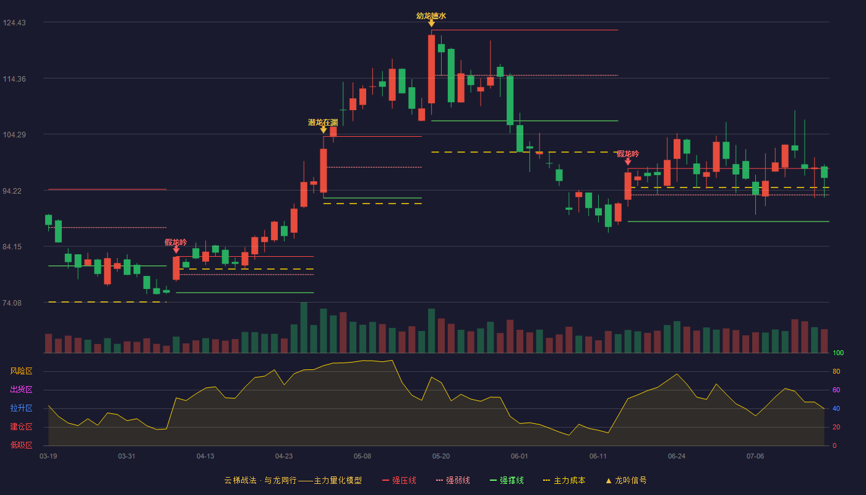Click the 出货区 zone label
The image size is (866, 495).
(21, 390)
